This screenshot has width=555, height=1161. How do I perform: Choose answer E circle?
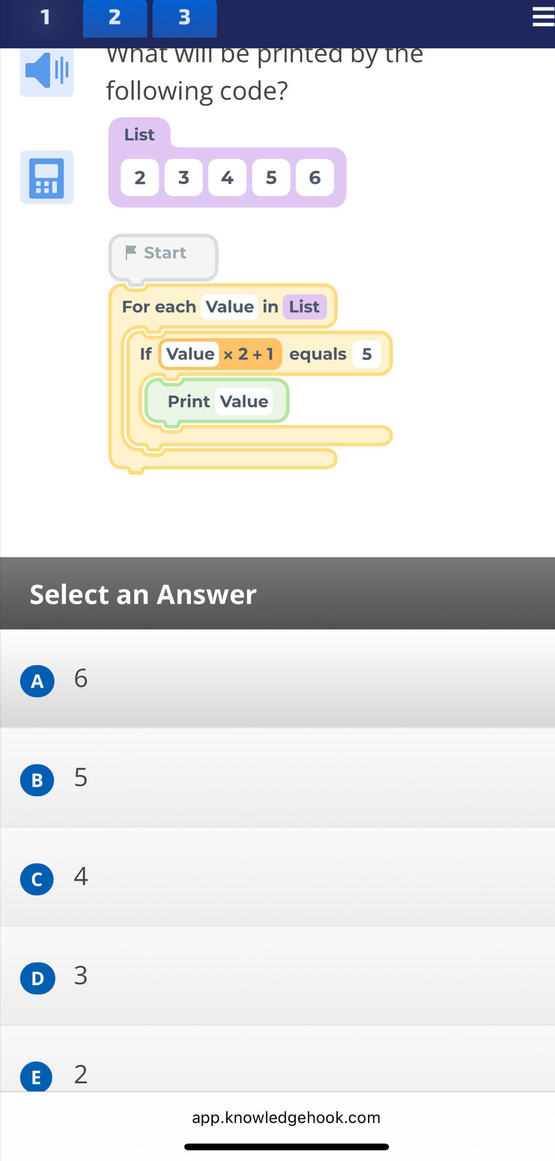click(x=37, y=1076)
